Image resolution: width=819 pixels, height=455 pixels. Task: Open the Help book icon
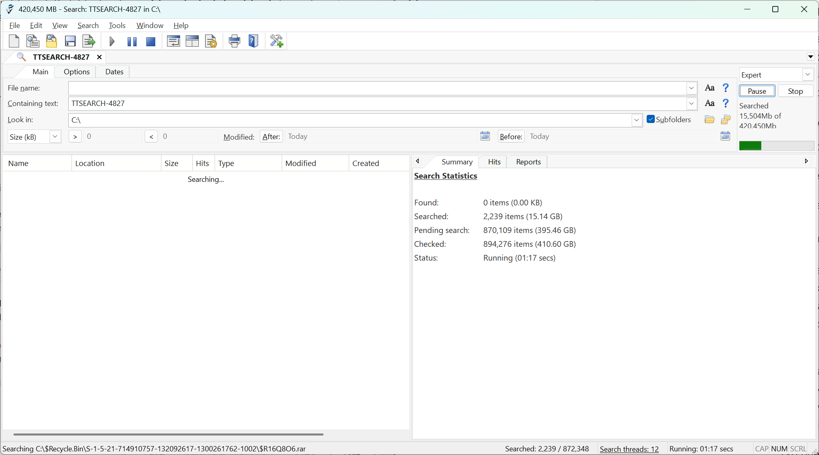click(253, 41)
